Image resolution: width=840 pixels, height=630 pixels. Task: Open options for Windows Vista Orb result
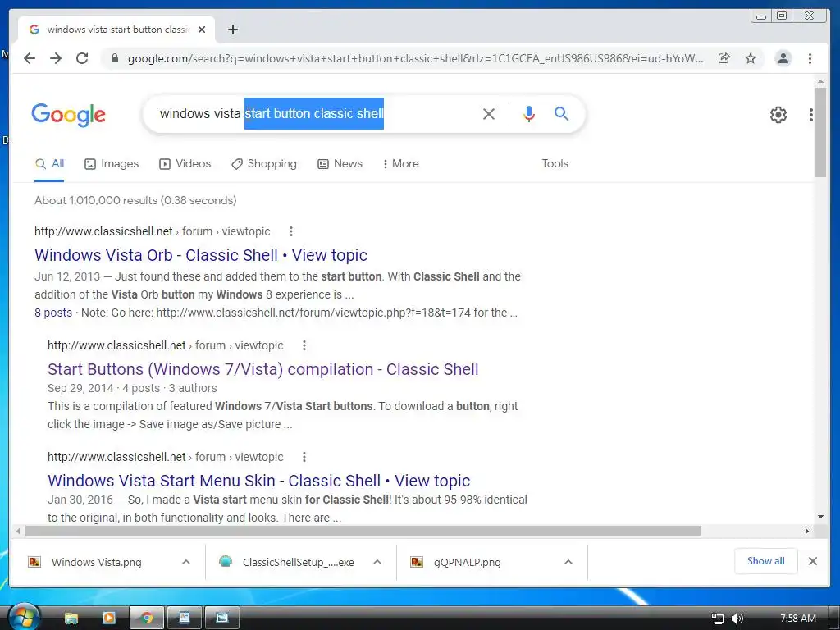(291, 231)
